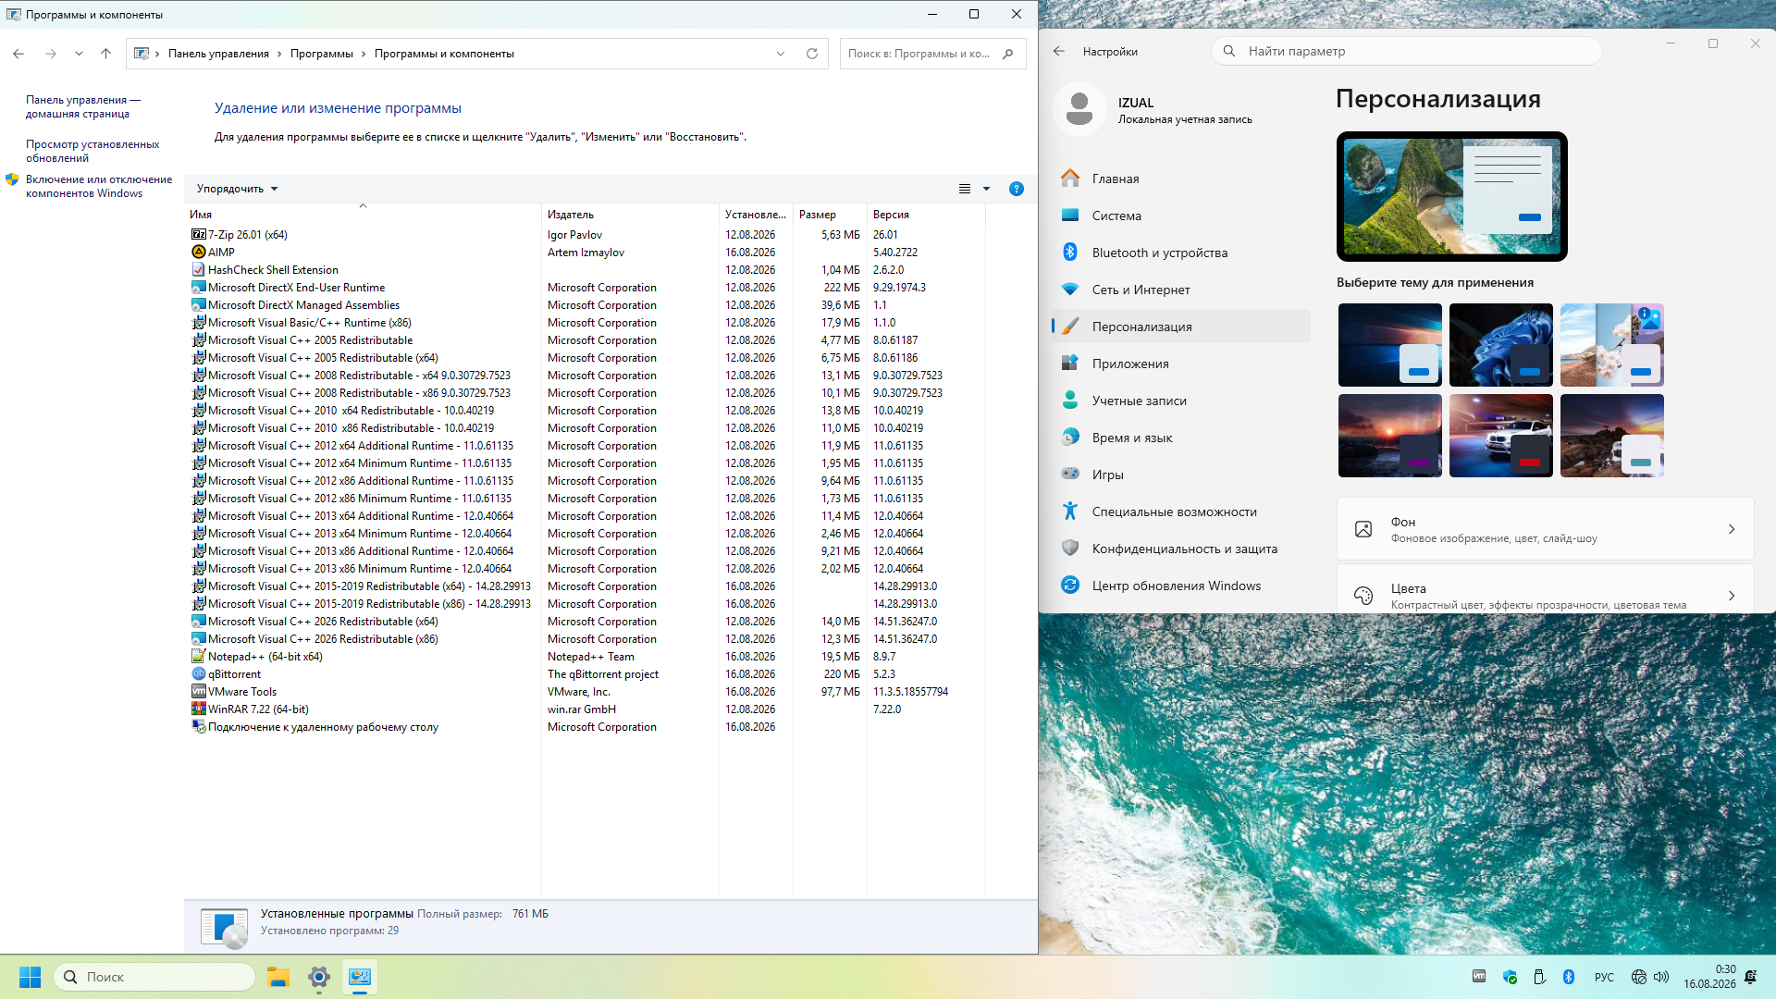Click the VMware Tools program icon
This screenshot has height=999, width=1776.
click(198, 692)
